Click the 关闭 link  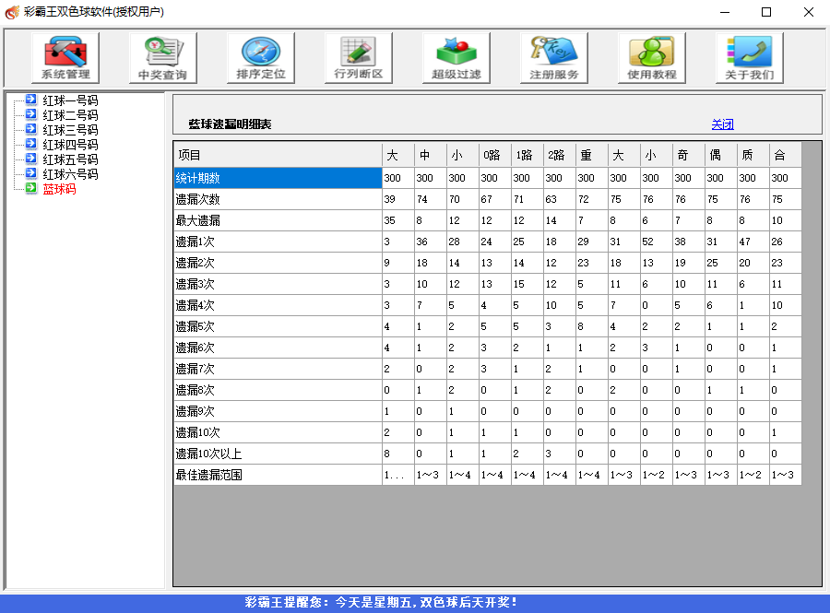[722, 124]
